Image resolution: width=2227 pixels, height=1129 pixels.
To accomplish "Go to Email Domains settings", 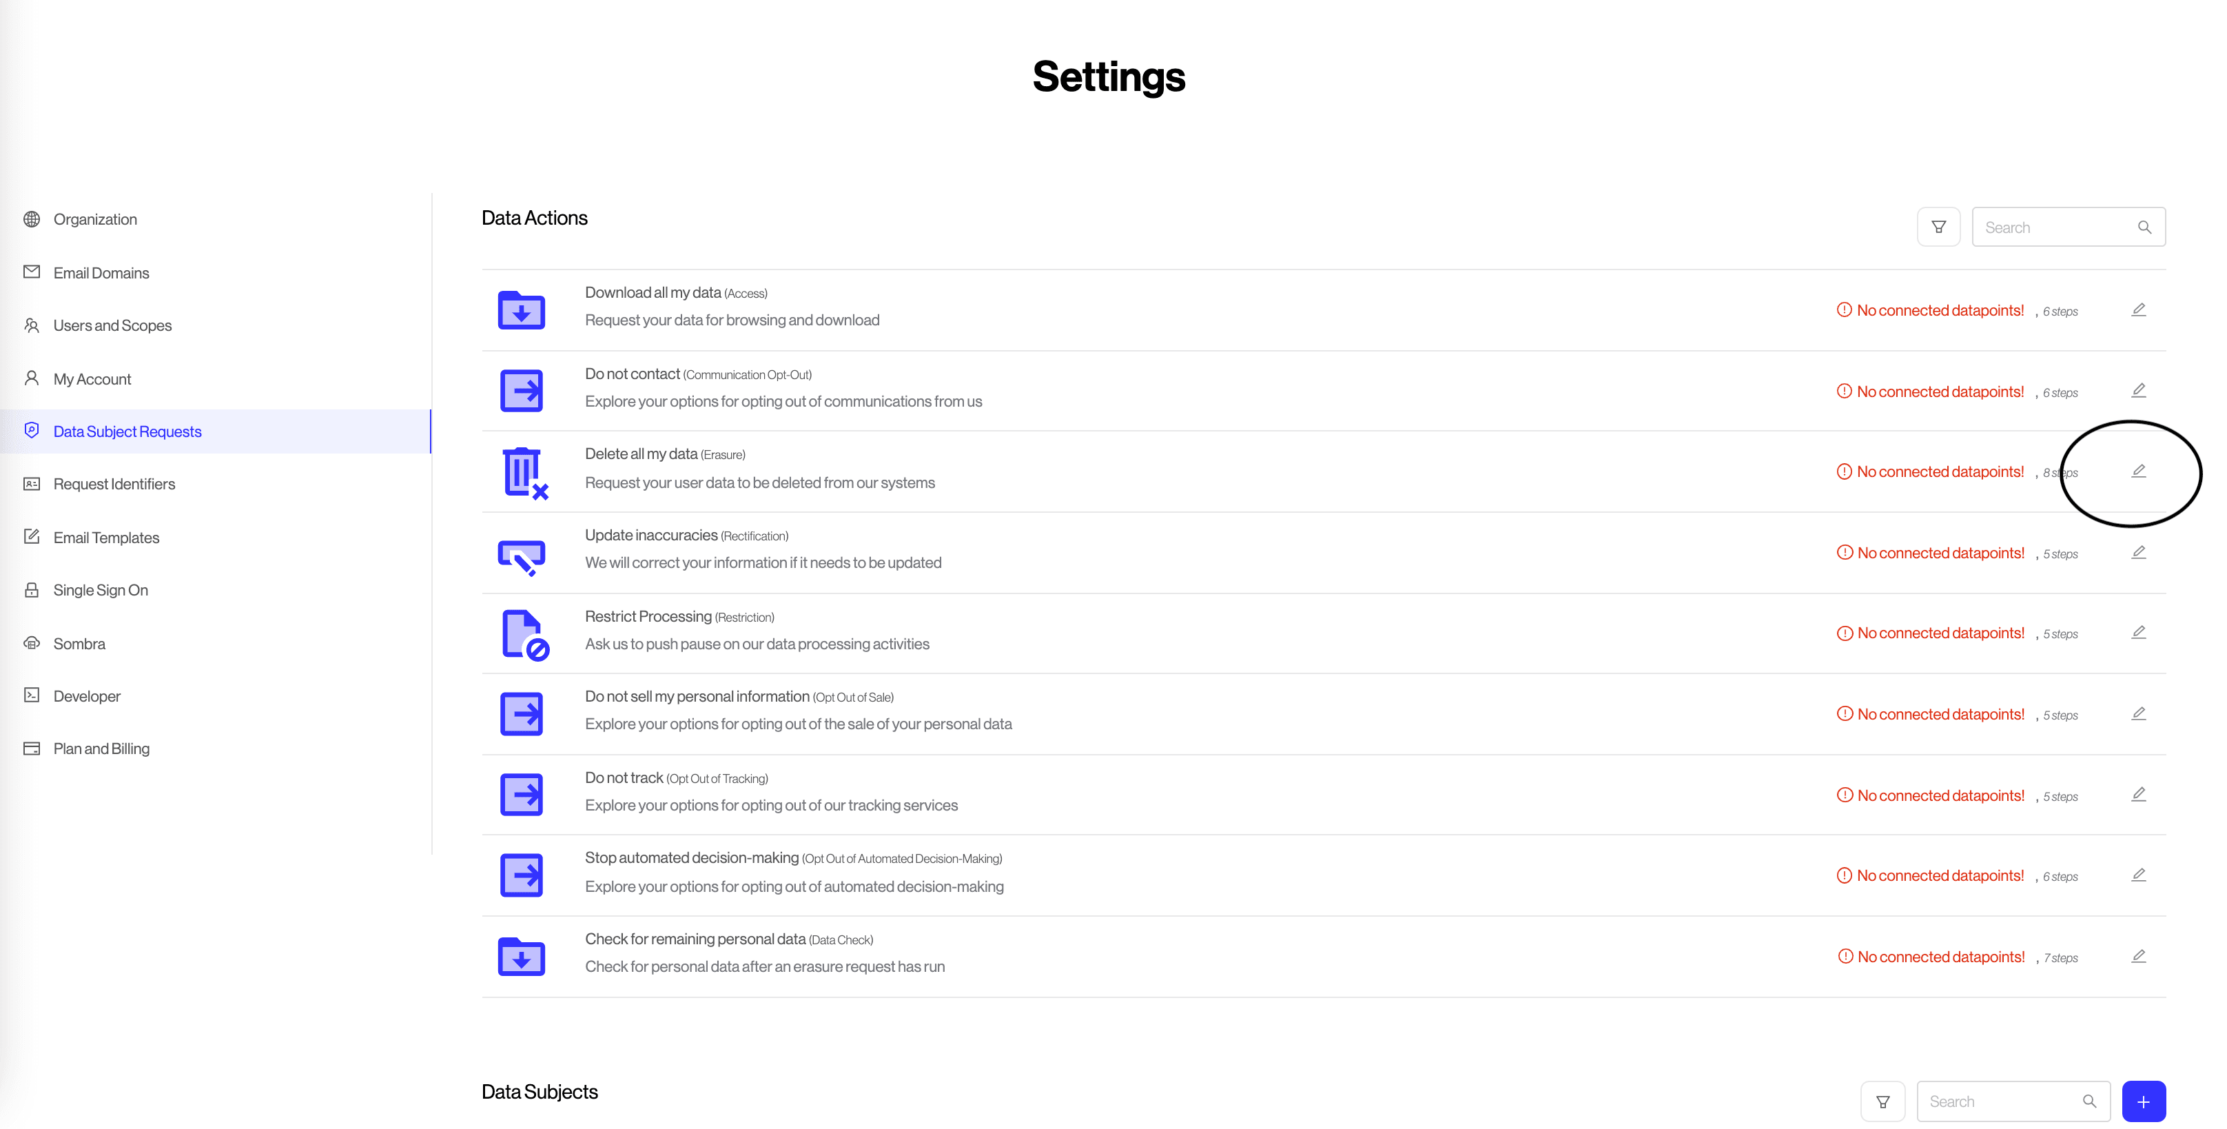I will tap(101, 273).
